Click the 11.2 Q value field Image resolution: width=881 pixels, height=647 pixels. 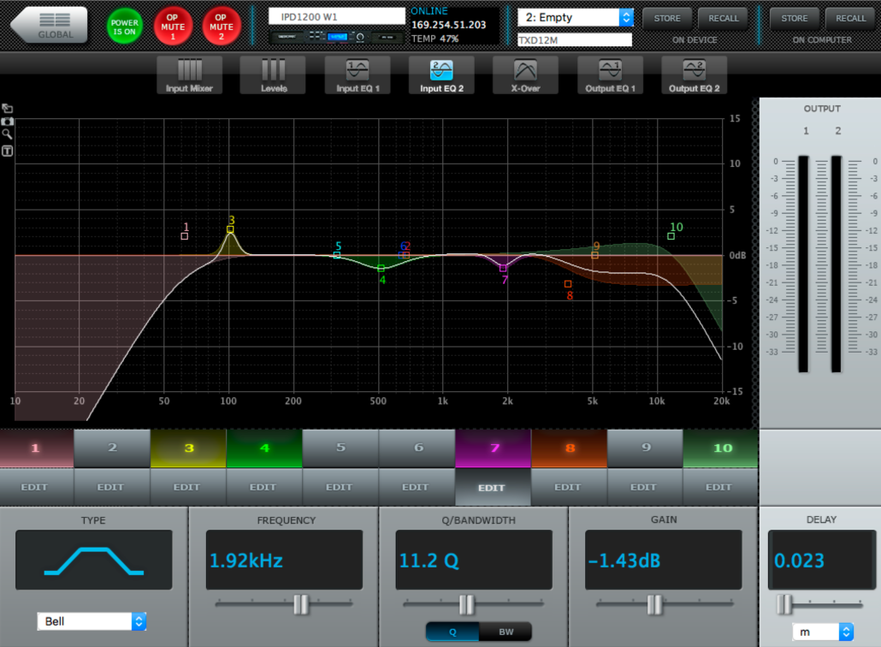click(x=474, y=560)
